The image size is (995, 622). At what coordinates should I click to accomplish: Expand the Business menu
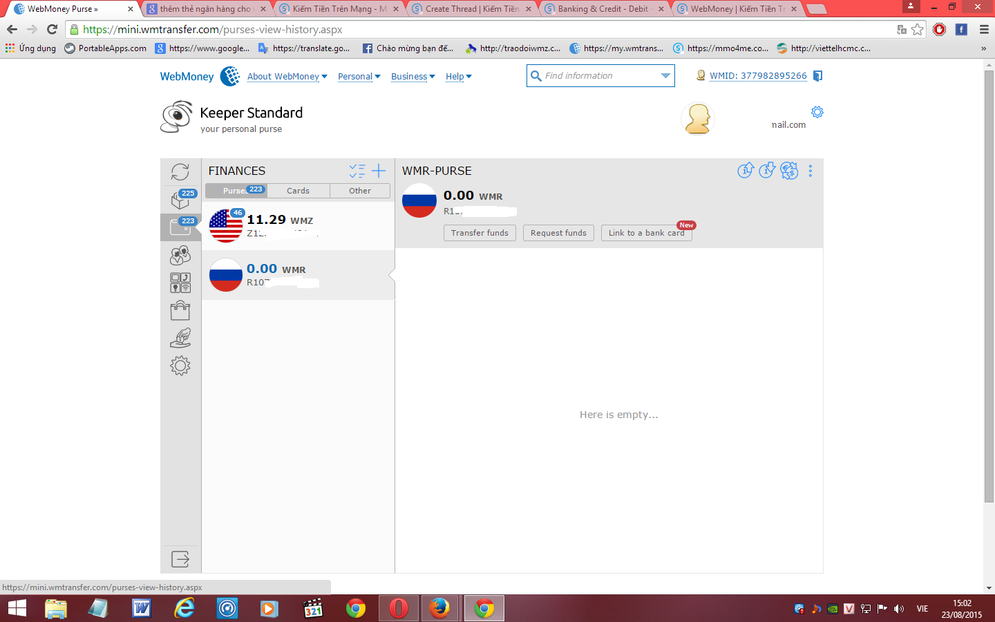[x=413, y=76]
